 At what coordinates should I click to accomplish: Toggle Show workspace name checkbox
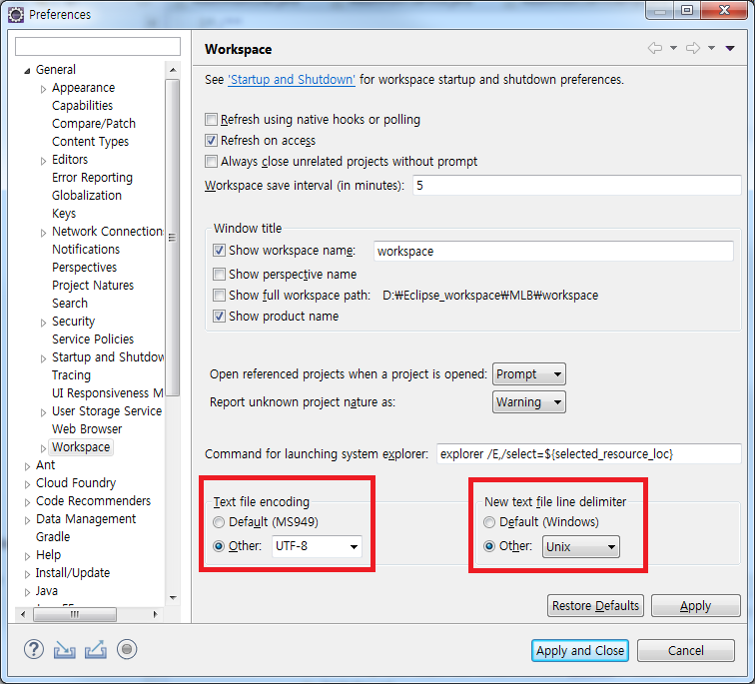click(x=219, y=251)
